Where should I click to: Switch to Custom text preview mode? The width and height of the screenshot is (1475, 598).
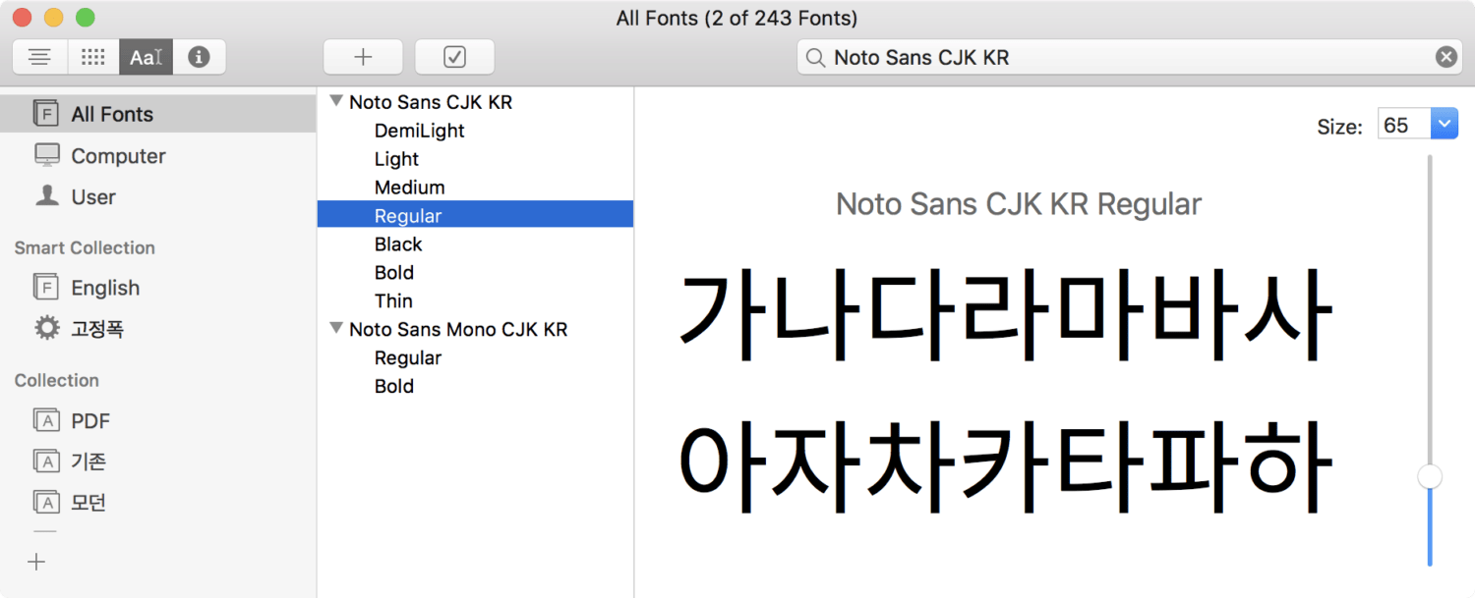tap(147, 57)
